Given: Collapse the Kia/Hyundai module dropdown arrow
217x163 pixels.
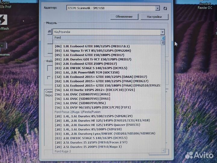Looking at the screenshot, I should [x=162, y=32].
